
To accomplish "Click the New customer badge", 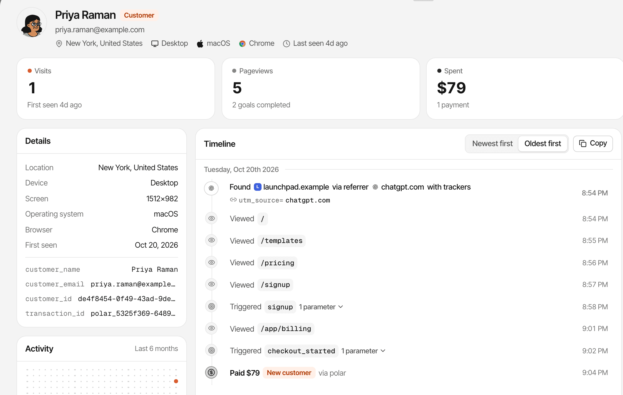I will click(289, 373).
